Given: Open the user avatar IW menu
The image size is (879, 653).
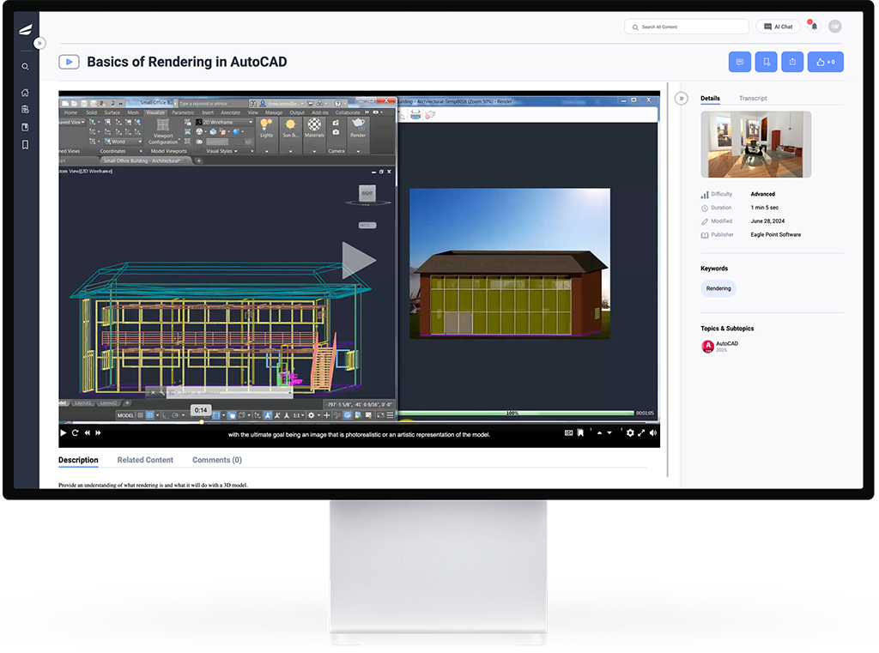Looking at the screenshot, I should coord(834,27).
